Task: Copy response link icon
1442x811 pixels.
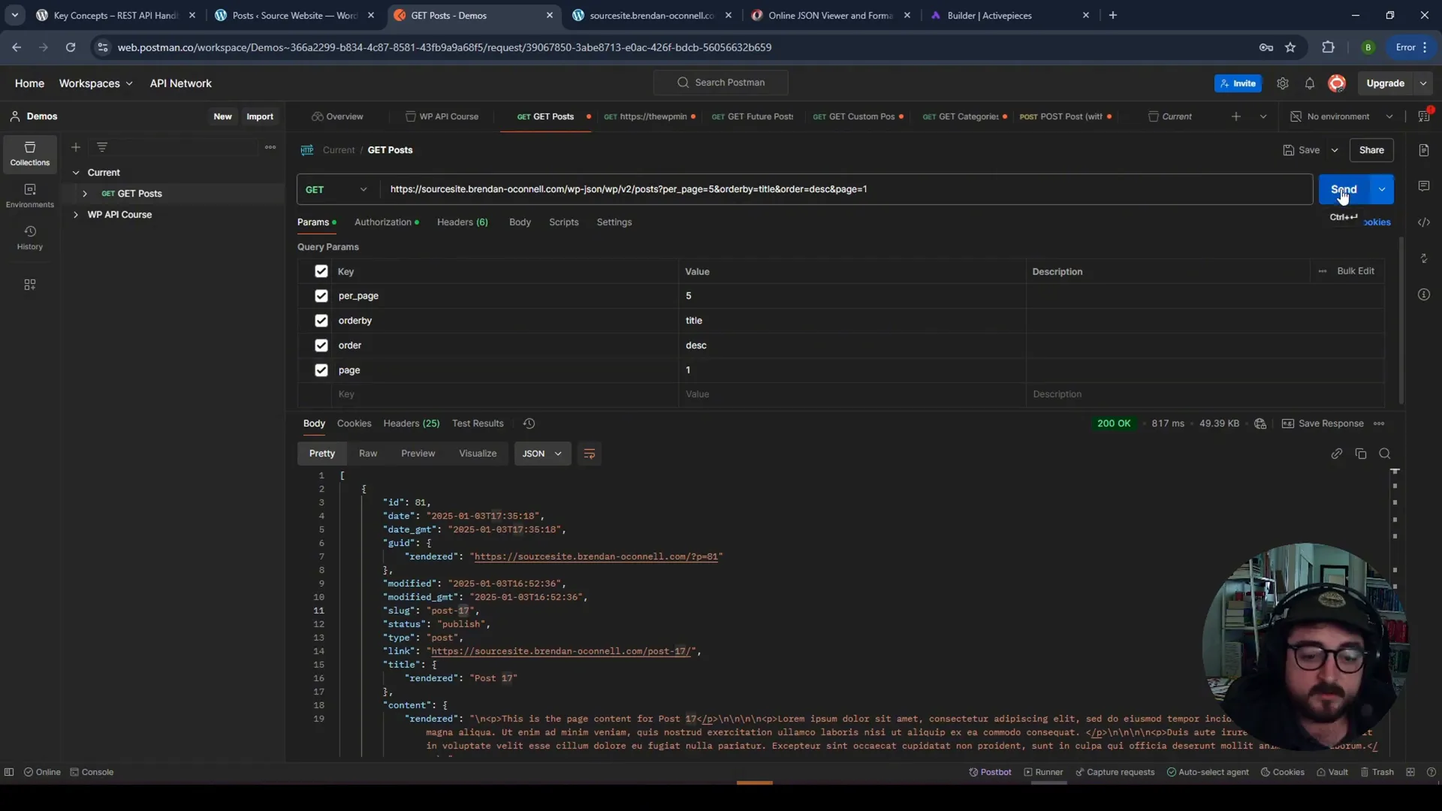Action: (x=1337, y=454)
